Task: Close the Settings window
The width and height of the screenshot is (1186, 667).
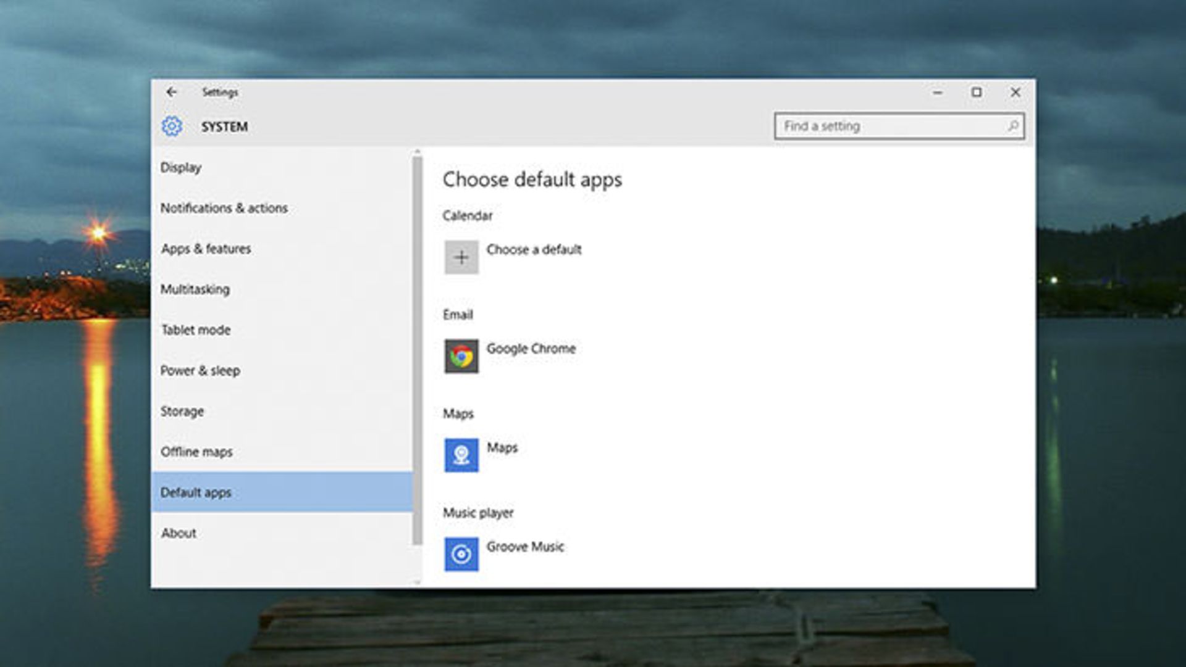Action: click(1016, 92)
